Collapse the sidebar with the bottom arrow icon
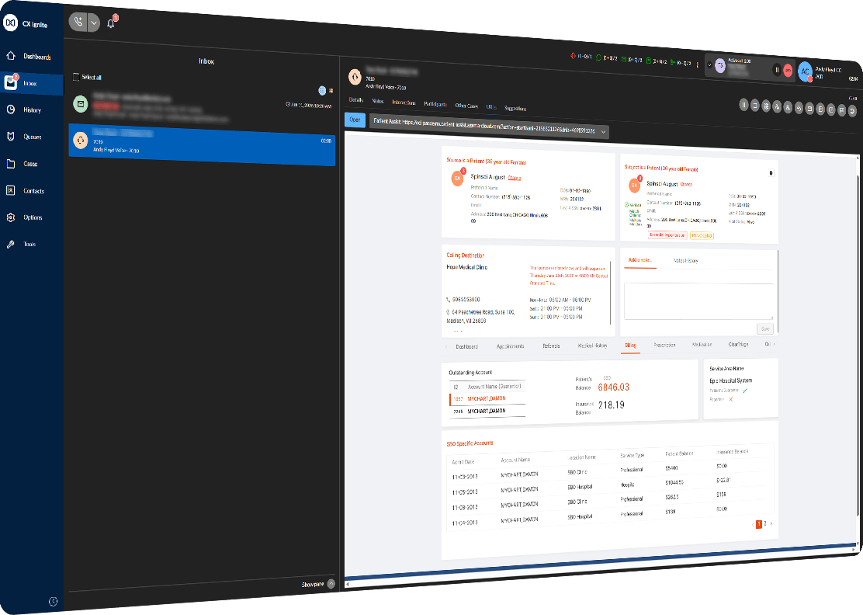Screen dimensions: 863x615 click(x=53, y=601)
